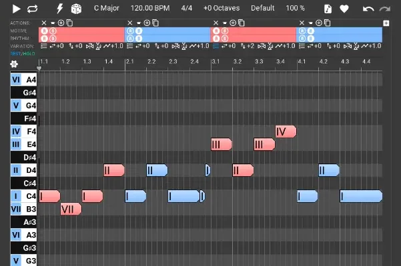
Task: Delete the first bar with X icon
Action: click(x=44, y=23)
